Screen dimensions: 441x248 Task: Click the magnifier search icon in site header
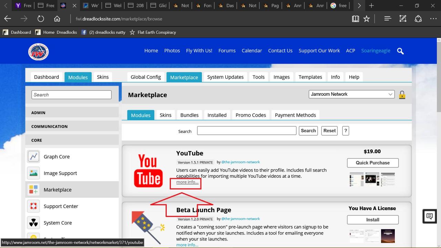[x=400, y=51]
